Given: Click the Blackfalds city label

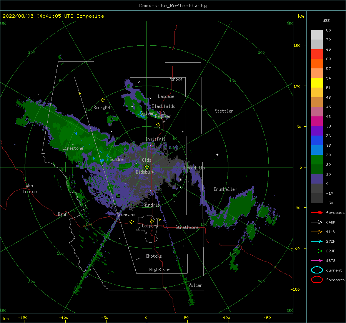Looking at the screenshot, I should pyautogui.click(x=163, y=106).
